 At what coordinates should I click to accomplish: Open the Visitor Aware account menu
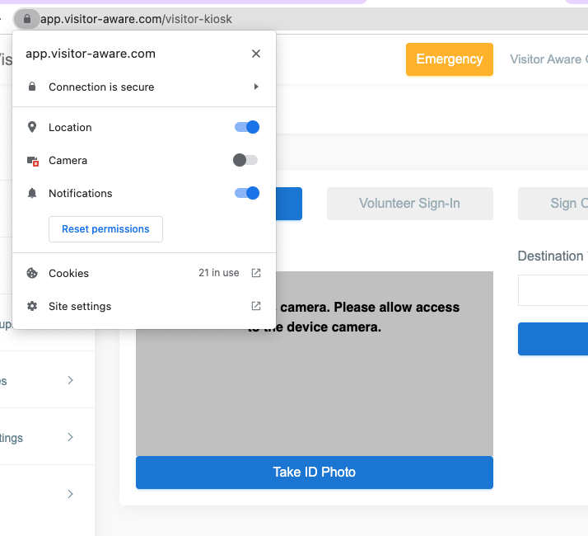coord(549,59)
